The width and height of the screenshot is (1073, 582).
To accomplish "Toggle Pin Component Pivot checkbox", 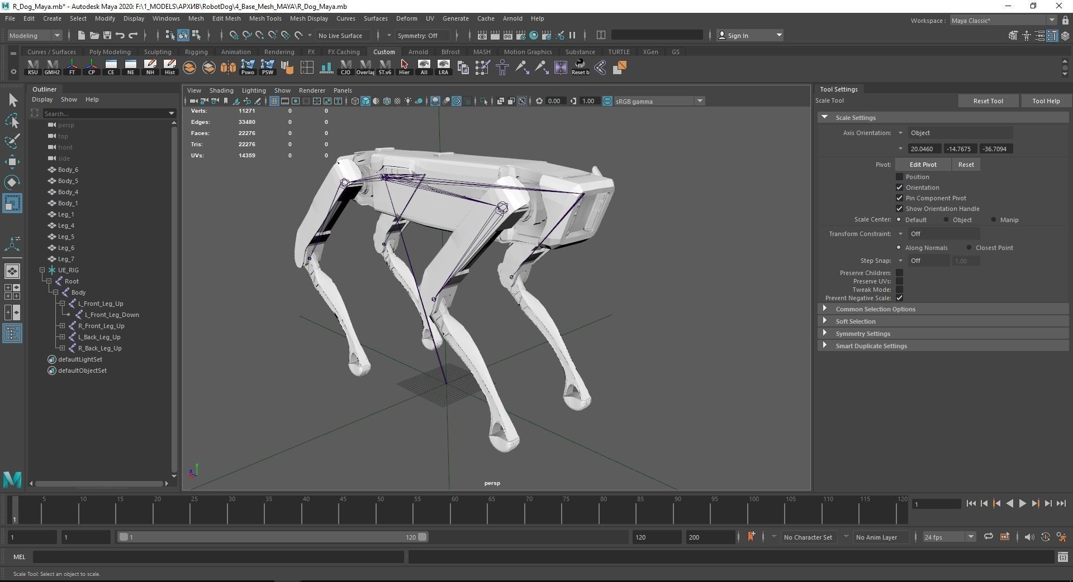I will 899,198.
